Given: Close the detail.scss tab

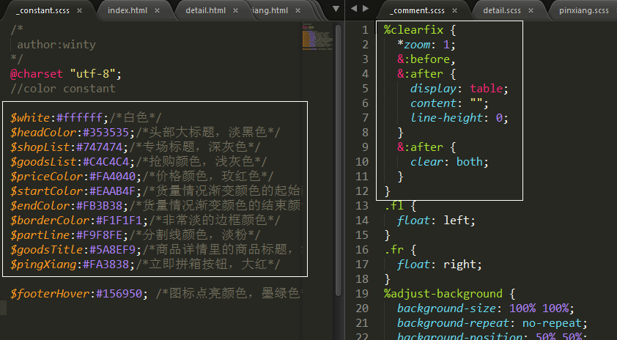Looking at the screenshot, I should pos(531,11).
